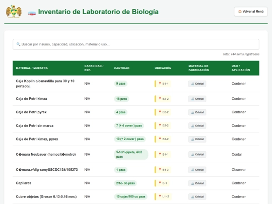Click location pin icon in Capilares row
Viewport: 272px width, 204px height.
pos(160,183)
